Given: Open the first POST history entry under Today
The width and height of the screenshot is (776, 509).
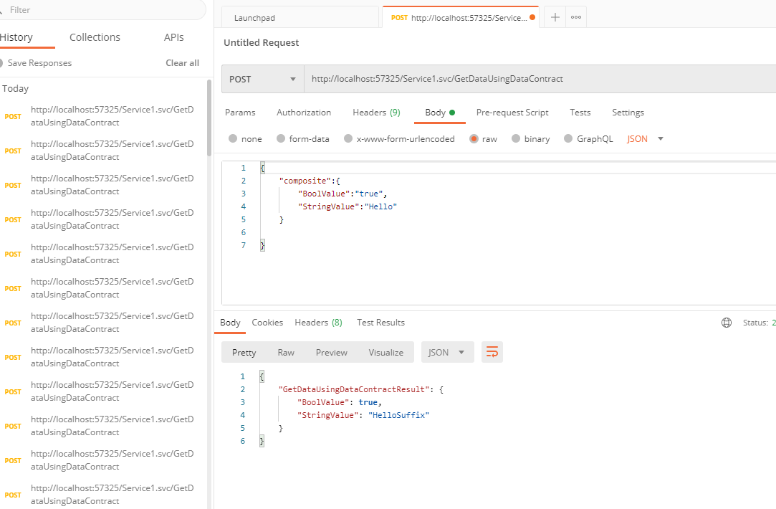Looking at the screenshot, I should pyautogui.click(x=103, y=116).
